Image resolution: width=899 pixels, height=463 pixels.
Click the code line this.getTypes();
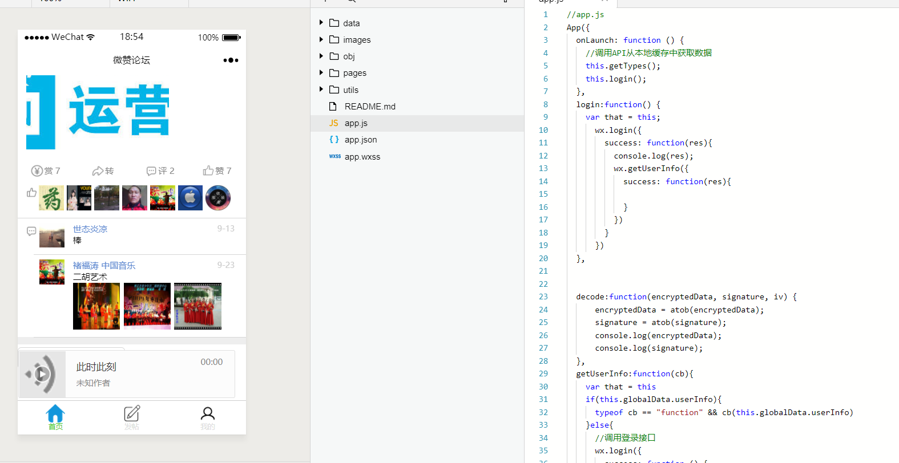623,66
